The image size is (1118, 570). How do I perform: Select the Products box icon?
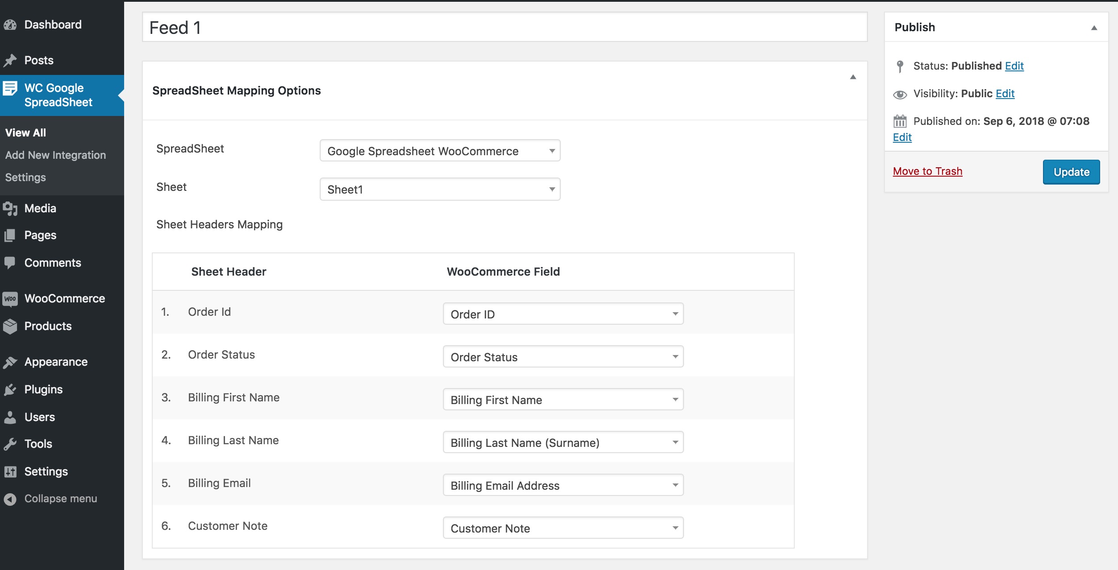click(11, 326)
